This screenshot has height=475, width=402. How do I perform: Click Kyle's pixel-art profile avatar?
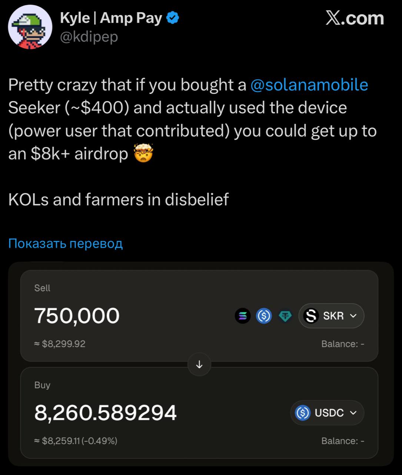click(30, 27)
